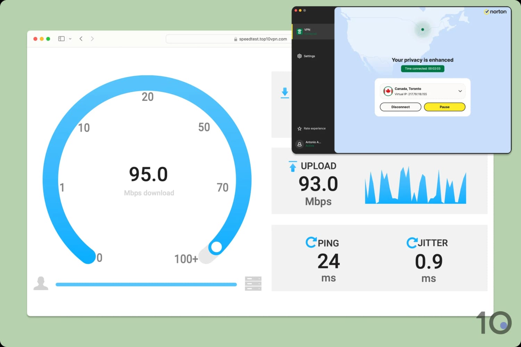Click the VPN shield icon in Norton sidebar
The image size is (521, 347).
pos(299,32)
